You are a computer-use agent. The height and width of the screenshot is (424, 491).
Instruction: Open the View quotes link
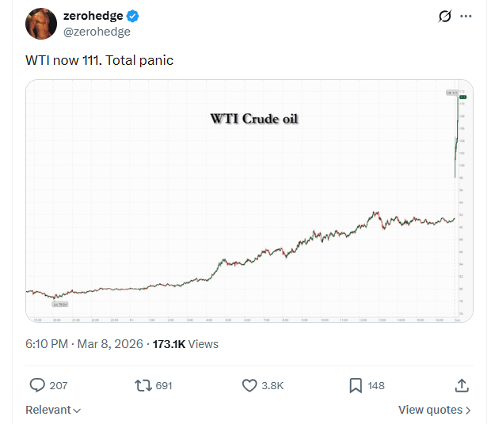pos(434,410)
